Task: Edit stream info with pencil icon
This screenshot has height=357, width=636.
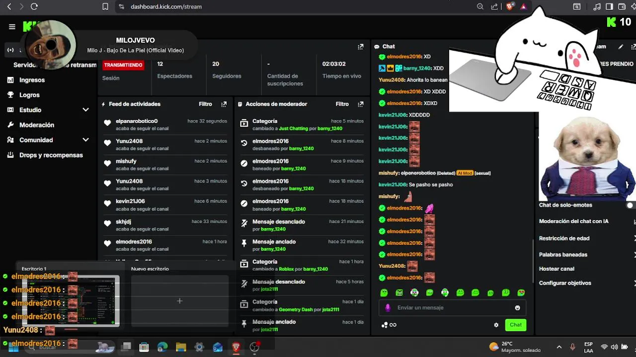Action: (621, 47)
